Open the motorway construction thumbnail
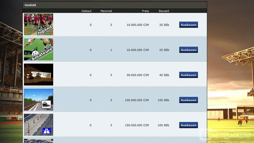This screenshot has width=254, height=143. click(x=38, y=125)
